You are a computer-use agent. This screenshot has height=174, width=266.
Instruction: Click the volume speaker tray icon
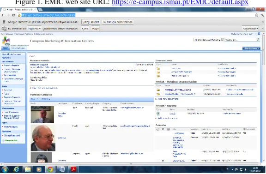246,169
